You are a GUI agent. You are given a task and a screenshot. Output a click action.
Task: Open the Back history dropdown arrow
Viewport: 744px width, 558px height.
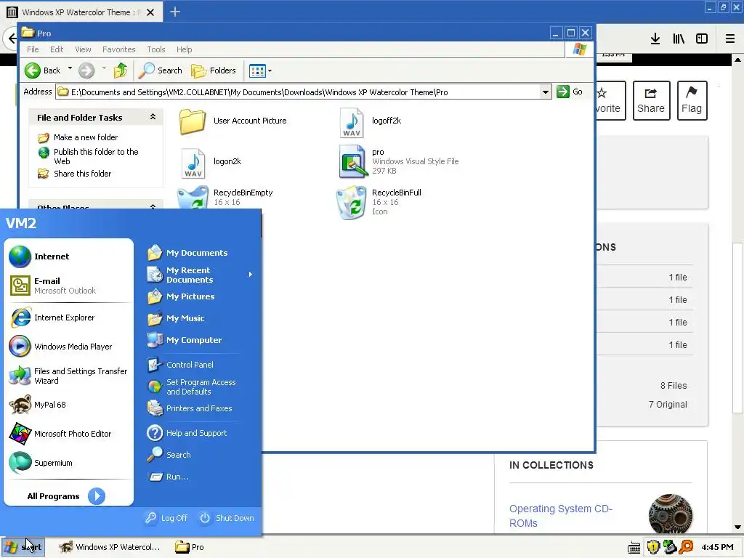(70, 69)
